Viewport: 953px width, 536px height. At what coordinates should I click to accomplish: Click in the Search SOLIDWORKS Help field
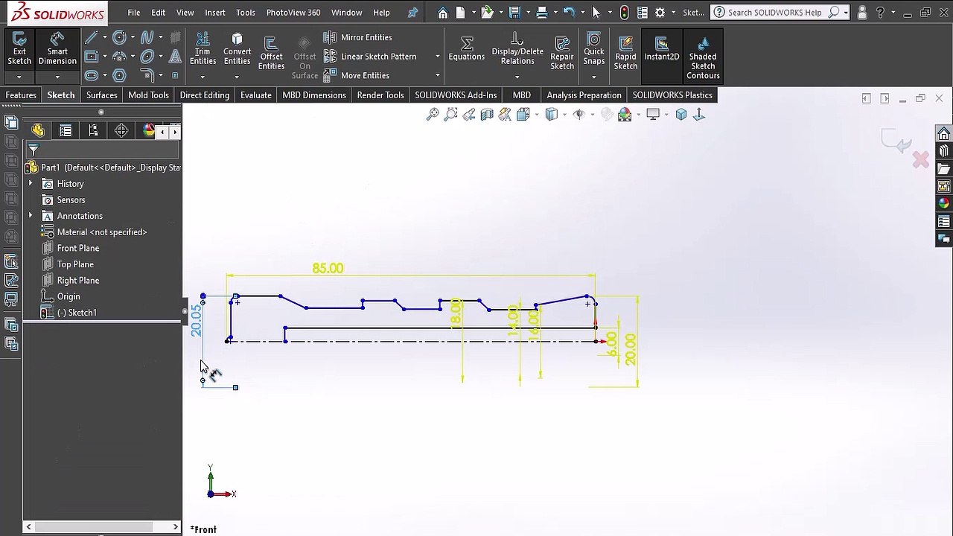[x=774, y=13]
